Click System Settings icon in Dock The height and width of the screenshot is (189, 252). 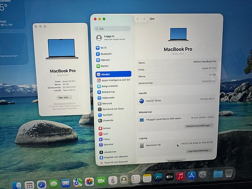202,175
